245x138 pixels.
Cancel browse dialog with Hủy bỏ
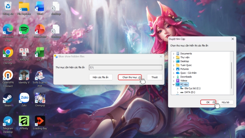pyautogui.click(x=225, y=102)
